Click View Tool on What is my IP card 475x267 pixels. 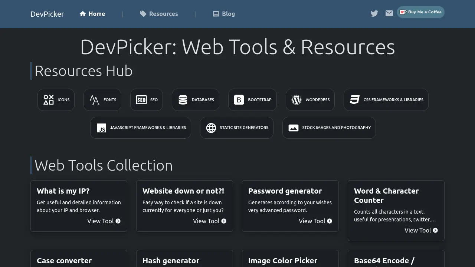coord(104,221)
